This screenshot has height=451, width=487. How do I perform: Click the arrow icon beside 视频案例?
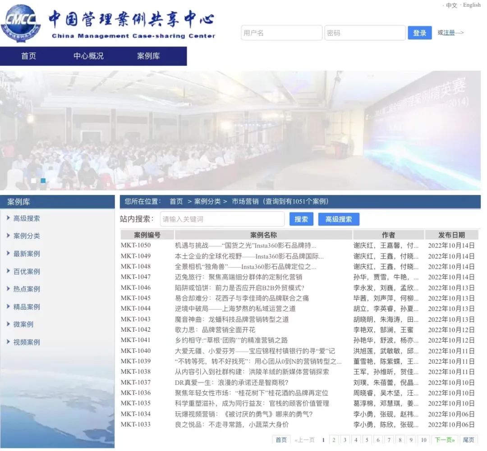[9, 342]
